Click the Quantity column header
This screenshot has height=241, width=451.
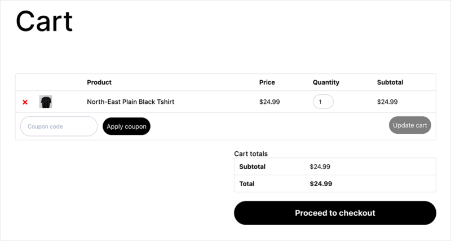326,82
